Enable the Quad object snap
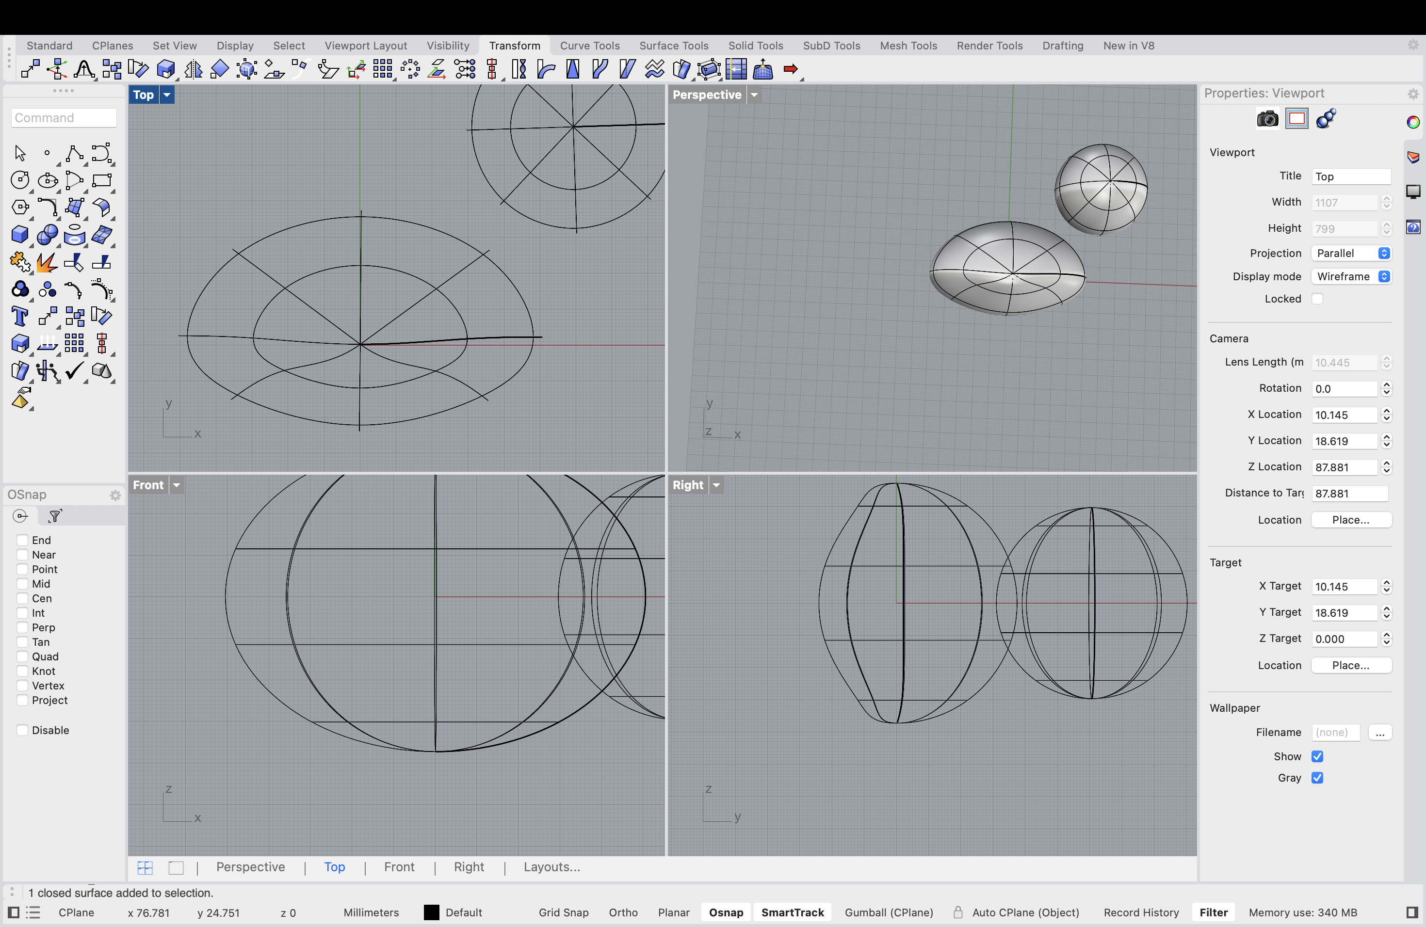This screenshot has height=927, width=1426. [x=22, y=656]
